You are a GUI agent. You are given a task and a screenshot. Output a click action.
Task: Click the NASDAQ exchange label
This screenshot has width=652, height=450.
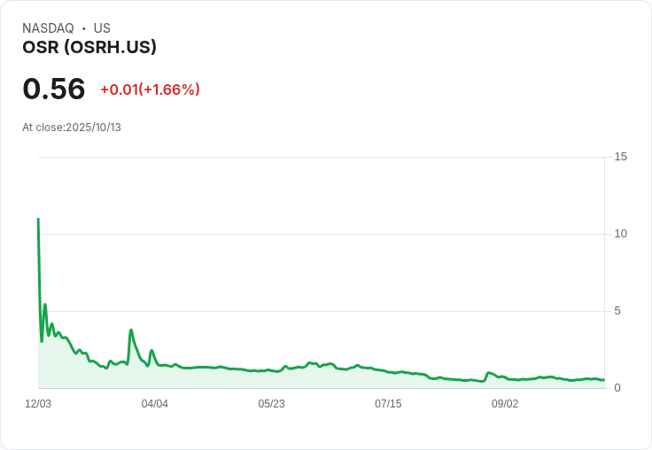pyautogui.click(x=48, y=28)
